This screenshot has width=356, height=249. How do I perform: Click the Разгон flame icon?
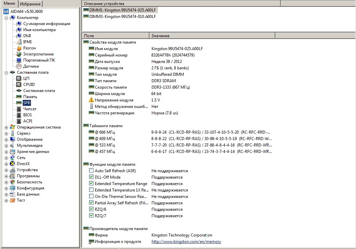click(19, 48)
